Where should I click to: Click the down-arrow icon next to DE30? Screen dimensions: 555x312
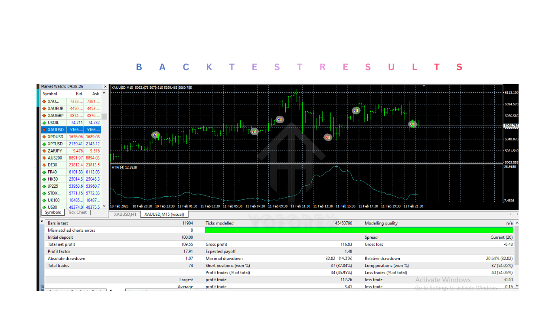pos(43,165)
